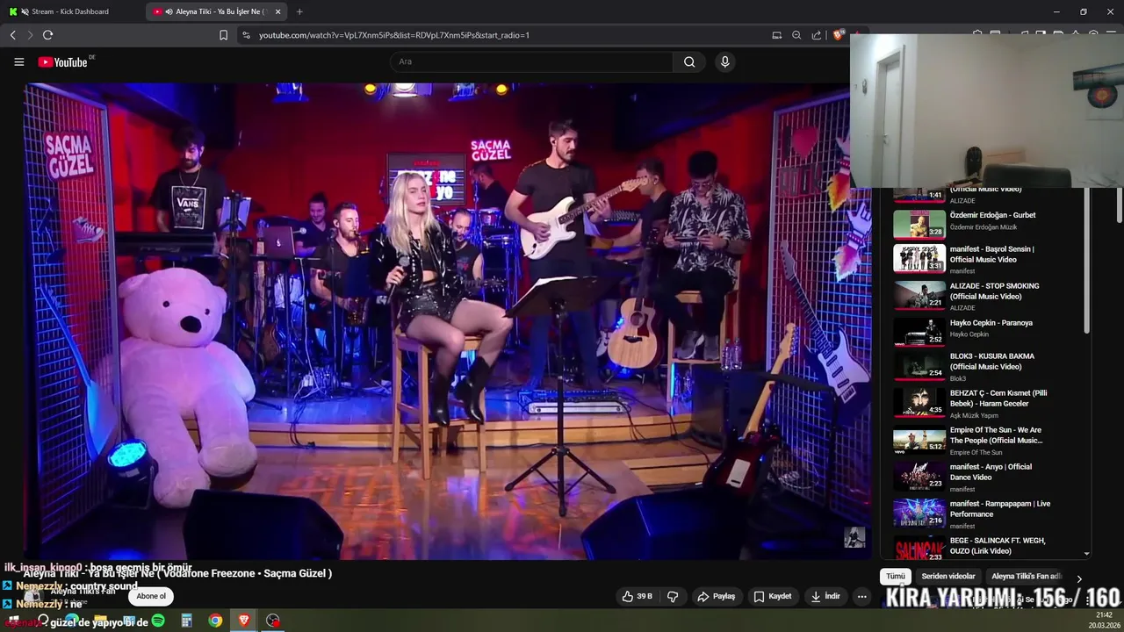Like the video with thumbs-up 39 B

(x=638, y=596)
